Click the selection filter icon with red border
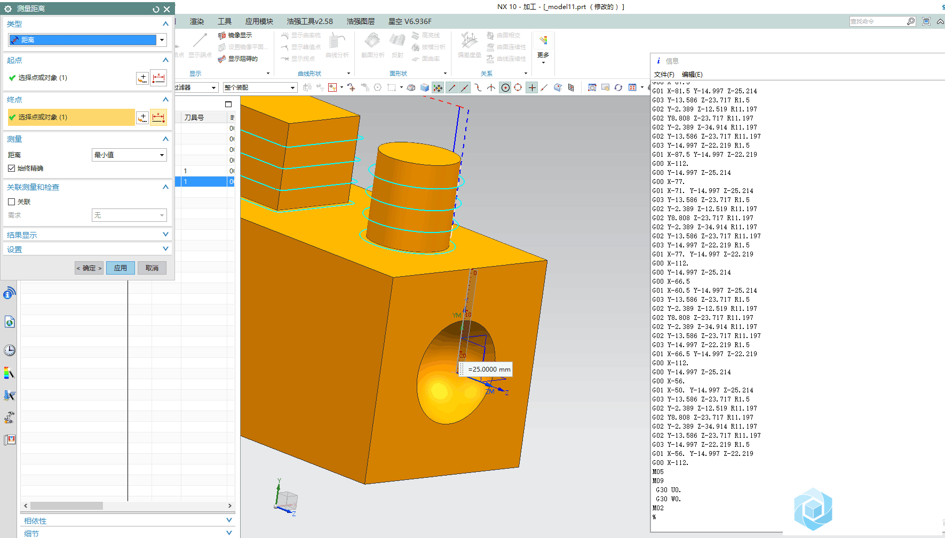 (333, 87)
